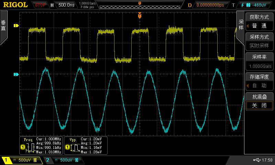Toggle the 抗混叠 anti-aliasing setting
275x165 pixels.
(x=259, y=102)
